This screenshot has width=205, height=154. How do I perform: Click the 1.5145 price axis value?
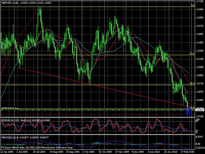200,117
